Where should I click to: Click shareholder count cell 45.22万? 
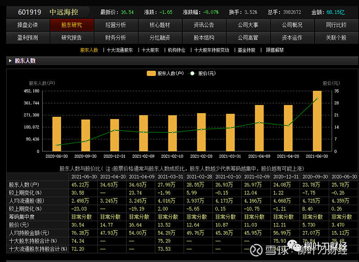(x=80, y=185)
